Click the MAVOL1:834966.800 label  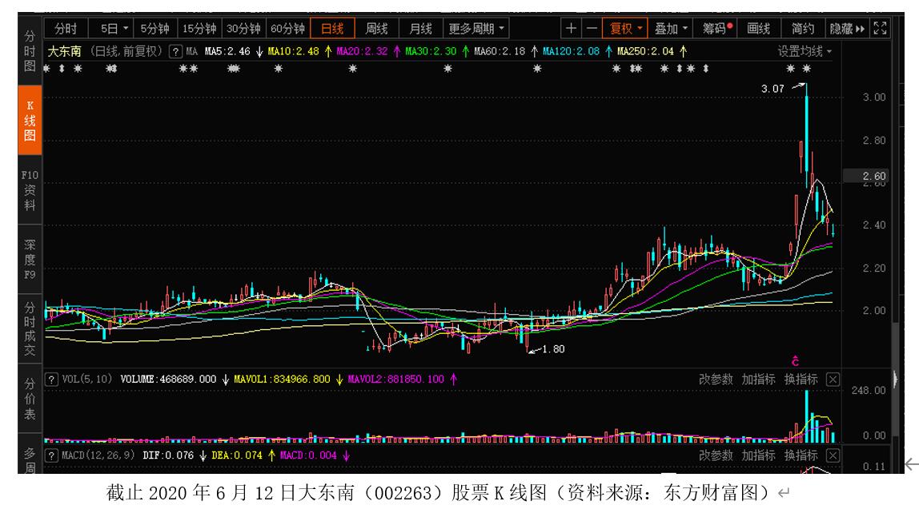click(x=282, y=380)
